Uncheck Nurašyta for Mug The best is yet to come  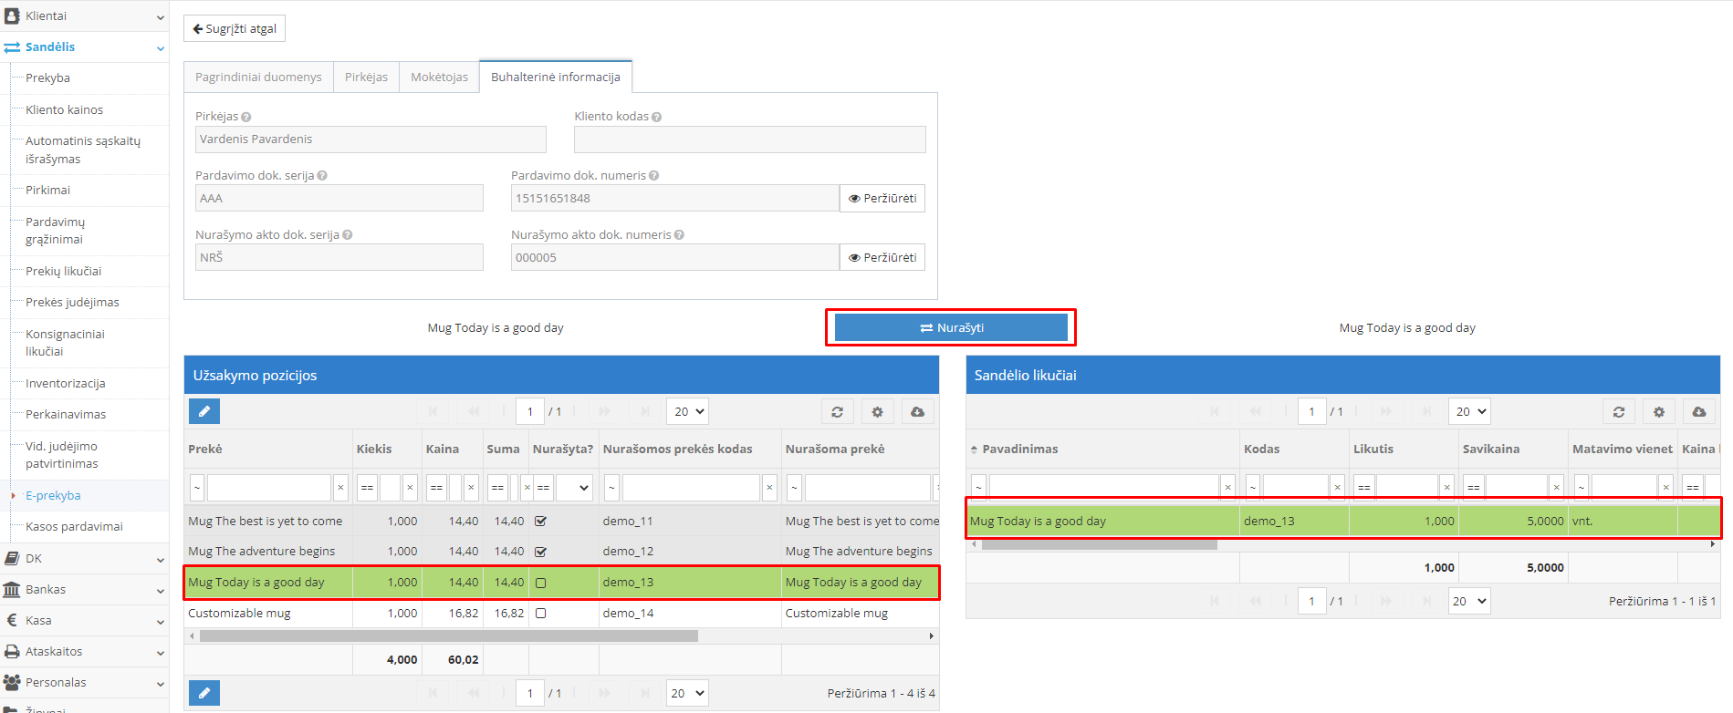(540, 522)
